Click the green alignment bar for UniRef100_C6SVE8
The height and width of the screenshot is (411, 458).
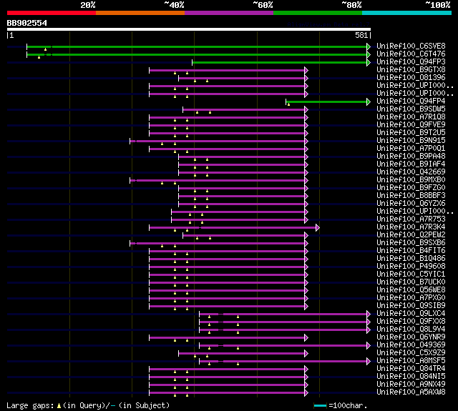tap(199, 46)
